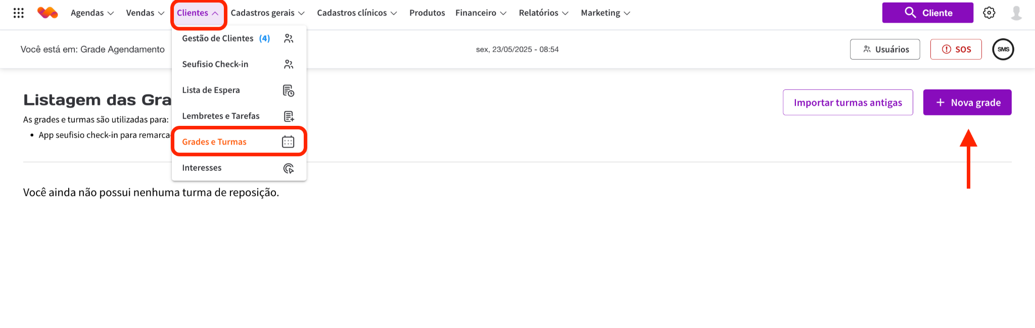The height and width of the screenshot is (328, 1035).
Task: Click the Seufisio heart logo
Action: tap(48, 13)
